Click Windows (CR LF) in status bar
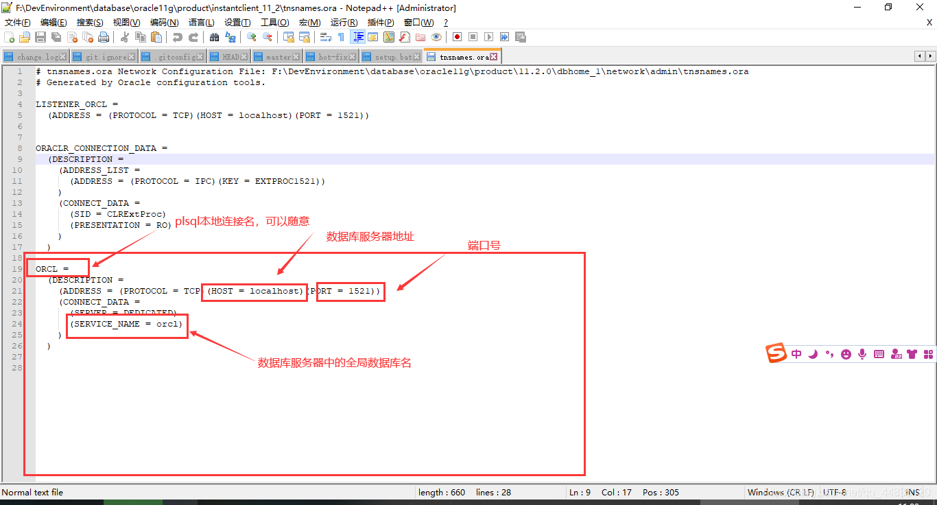This screenshot has height=505, width=937. pyautogui.click(x=781, y=492)
